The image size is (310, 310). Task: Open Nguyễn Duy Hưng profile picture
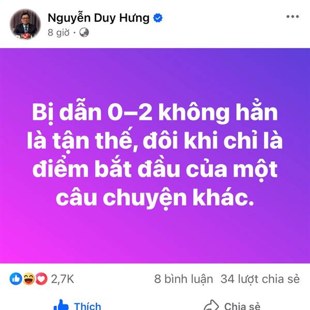point(25,24)
